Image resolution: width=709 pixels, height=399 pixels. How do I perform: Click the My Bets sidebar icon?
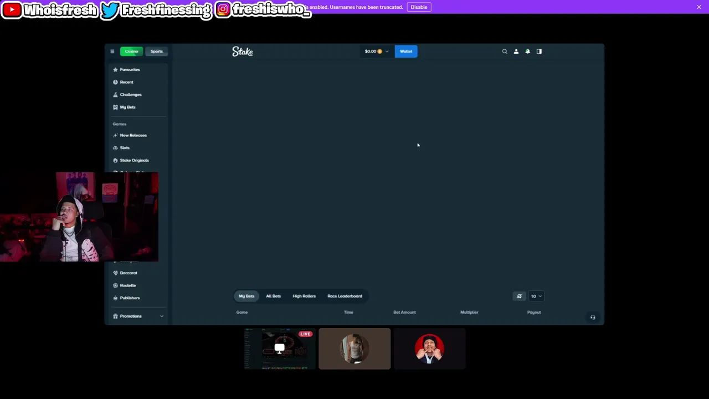[x=115, y=107]
